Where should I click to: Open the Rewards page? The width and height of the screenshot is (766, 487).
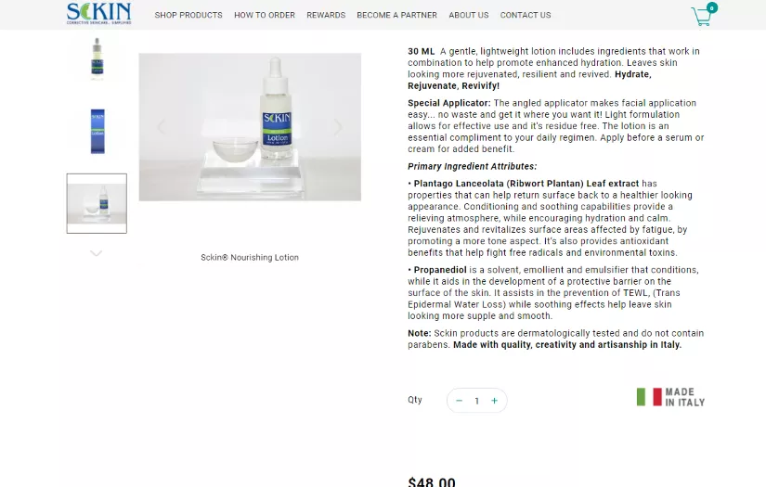tap(326, 15)
